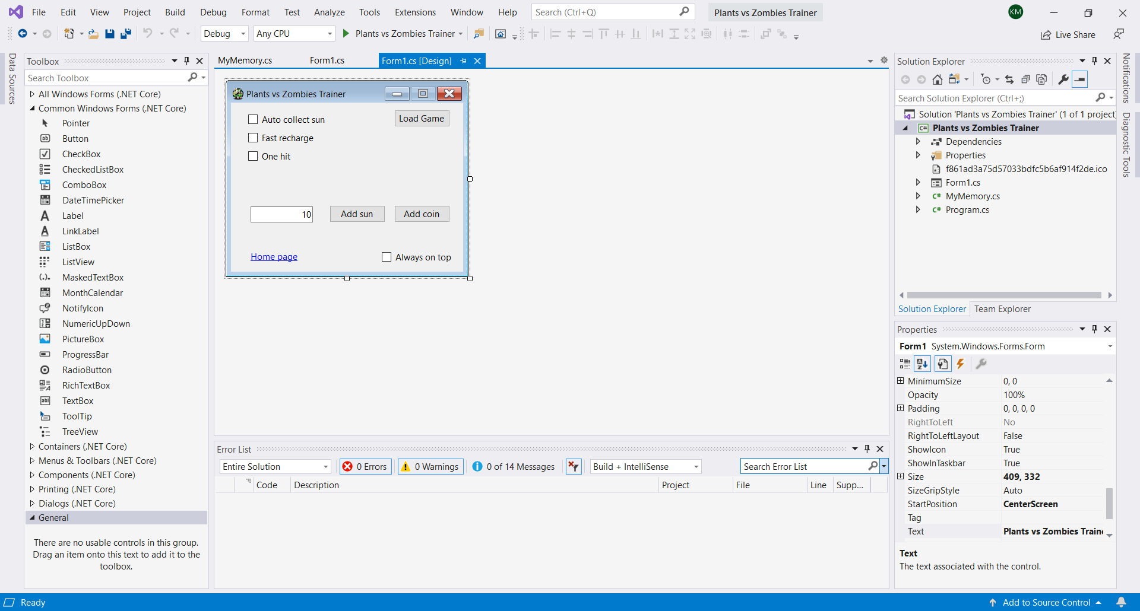Click the Show All Files icon
Image resolution: width=1140 pixels, height=611 pixels.
[1041, 79]
